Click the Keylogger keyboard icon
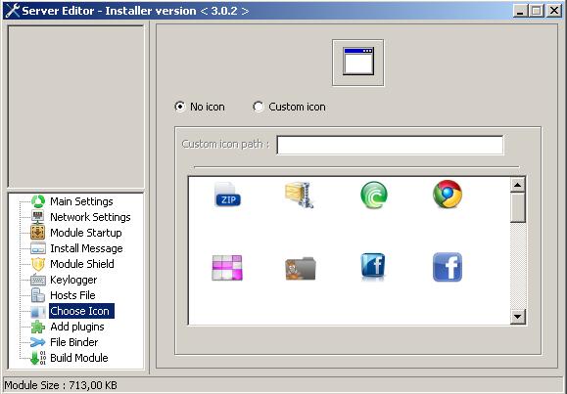Image resolution: width=567 pixels, height=394 pixels. 38,280
